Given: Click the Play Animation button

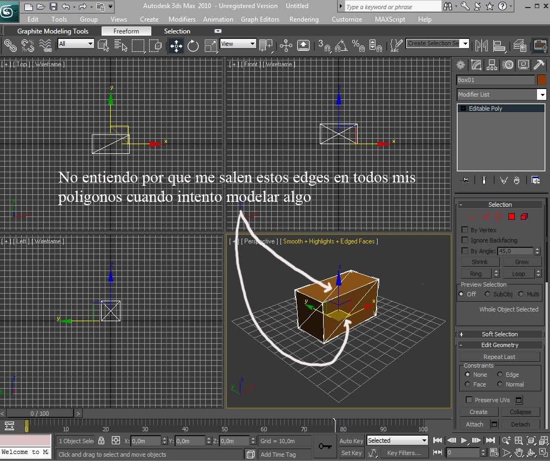Looking at the screenshot, I should [464, 440].
